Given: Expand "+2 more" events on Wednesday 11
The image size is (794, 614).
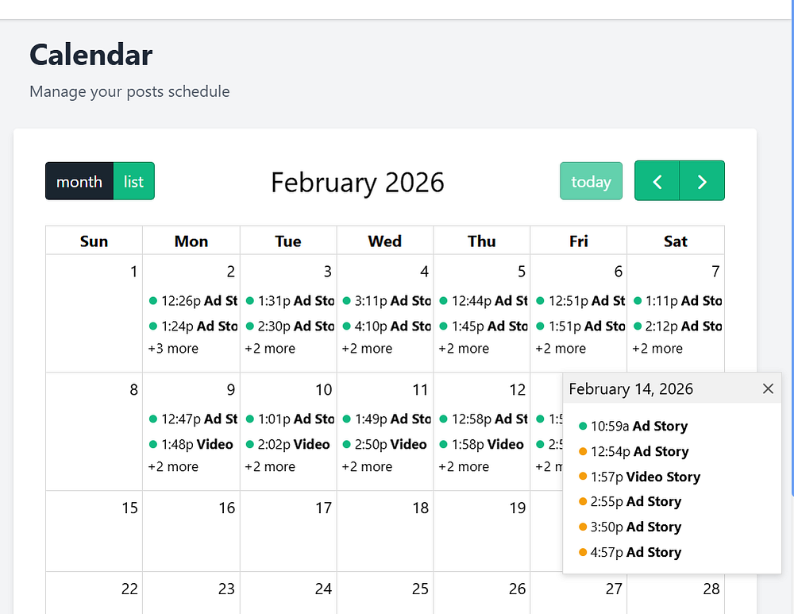Looking at the screenshot, I should click(x=367, y=467).
